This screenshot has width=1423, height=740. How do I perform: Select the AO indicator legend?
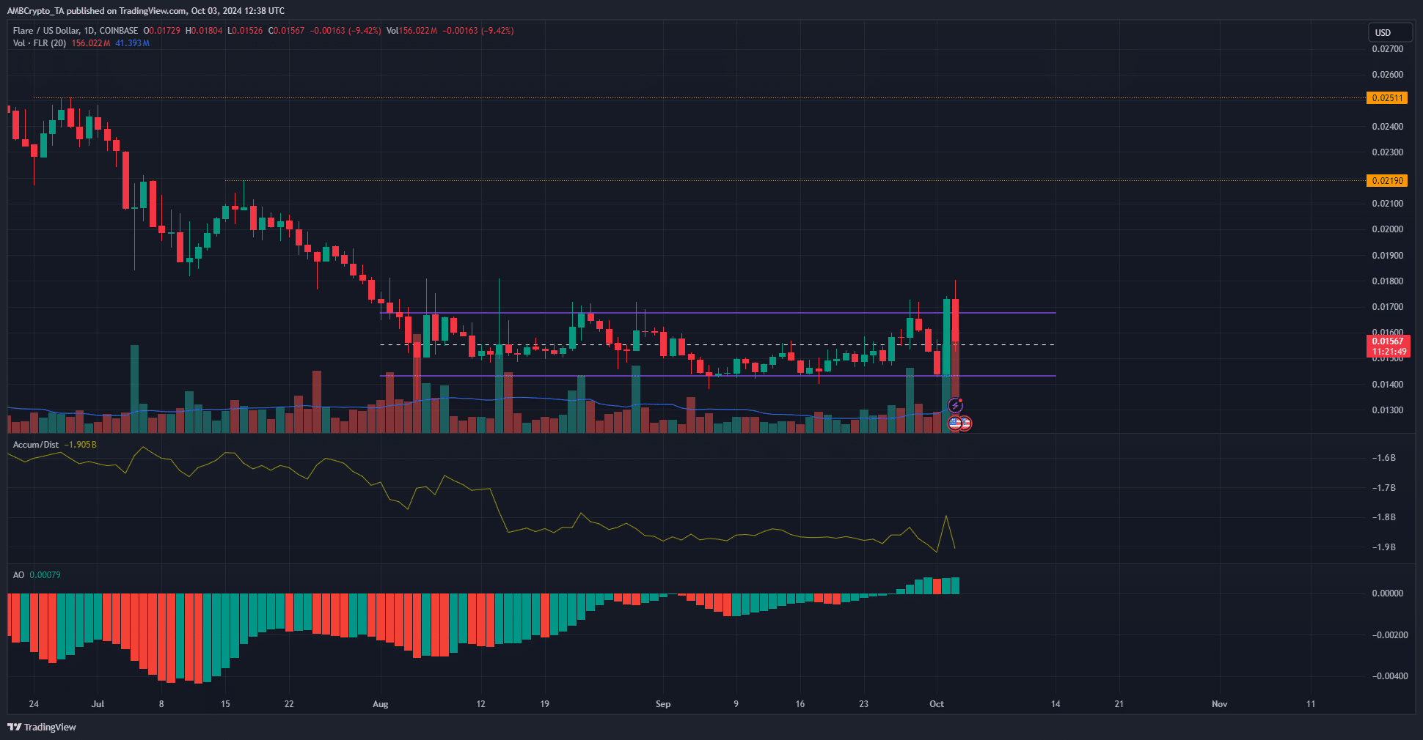[18, 575]
